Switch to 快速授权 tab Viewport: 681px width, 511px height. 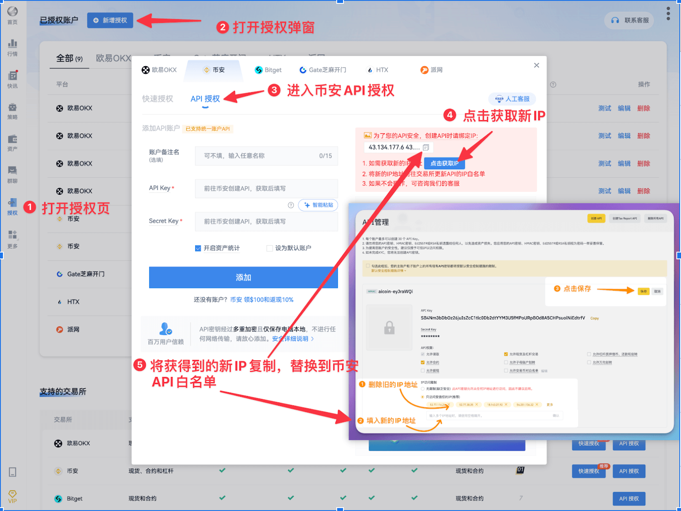(x=158, y=99)
